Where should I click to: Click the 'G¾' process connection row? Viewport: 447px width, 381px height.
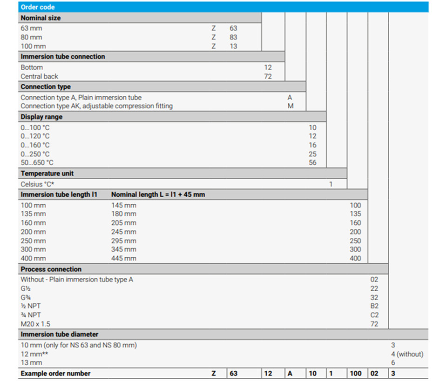pos(25,298)
